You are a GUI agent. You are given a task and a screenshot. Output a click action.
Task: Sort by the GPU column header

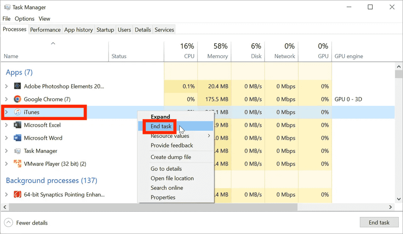315,51
